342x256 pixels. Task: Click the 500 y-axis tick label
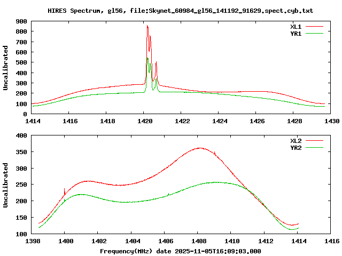(21, 62)
